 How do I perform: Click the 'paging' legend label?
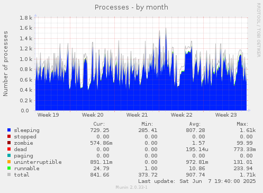(x=23, y=156)
